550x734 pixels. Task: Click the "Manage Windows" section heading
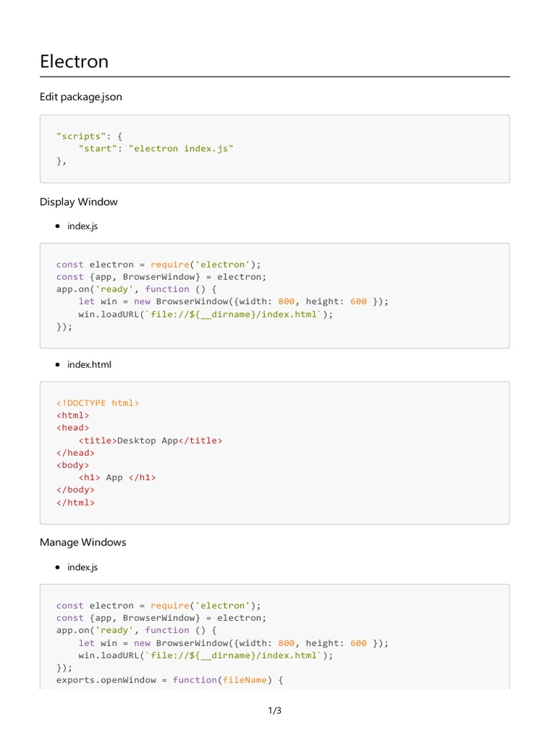pos(83,543)
